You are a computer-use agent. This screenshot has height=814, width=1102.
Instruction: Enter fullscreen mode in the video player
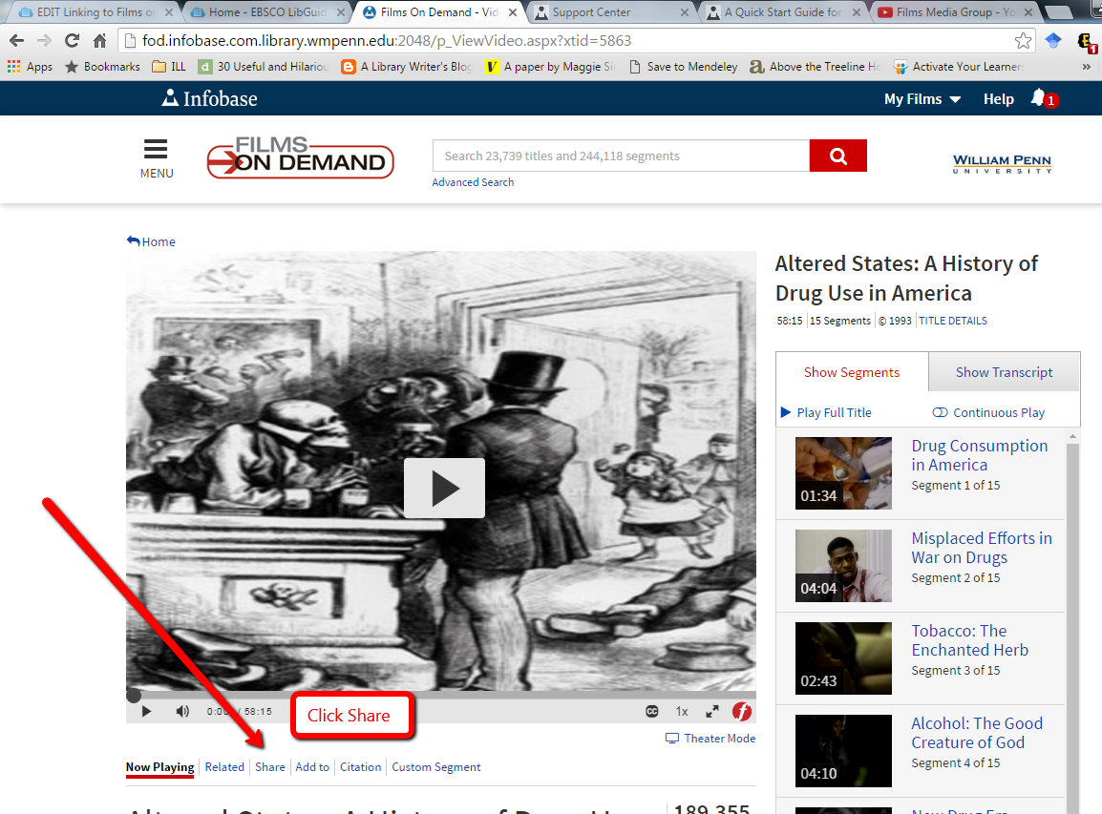(x=711, y=711)
